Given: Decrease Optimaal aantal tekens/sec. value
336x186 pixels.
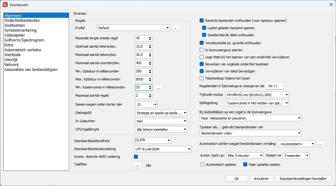Looking at the screenshot, I should [150, 48].
